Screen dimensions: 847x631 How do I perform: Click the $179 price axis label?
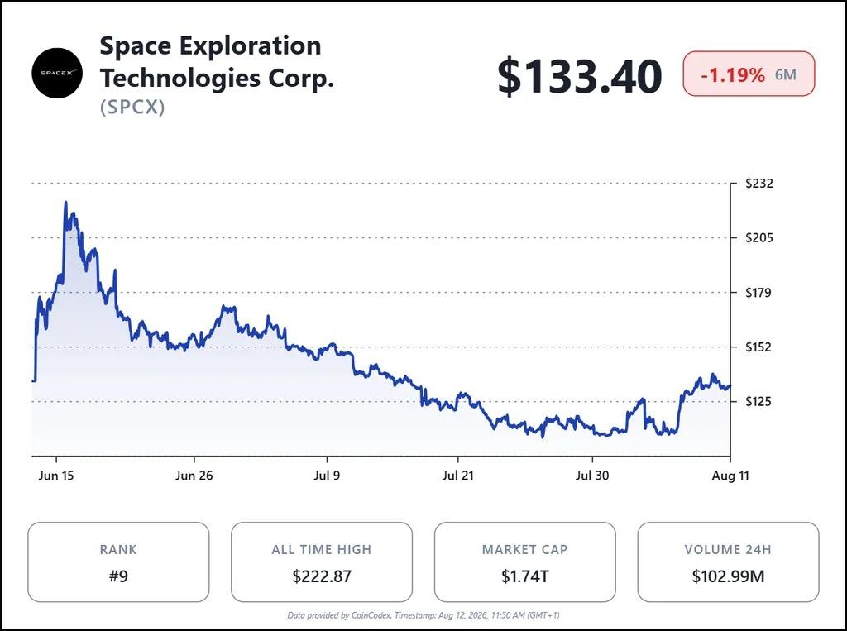click(759, 292)
